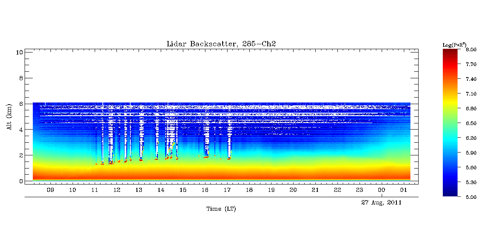Click altitude tick label 2
Viewport: 492px width, 246px height.
coord(20,155)
